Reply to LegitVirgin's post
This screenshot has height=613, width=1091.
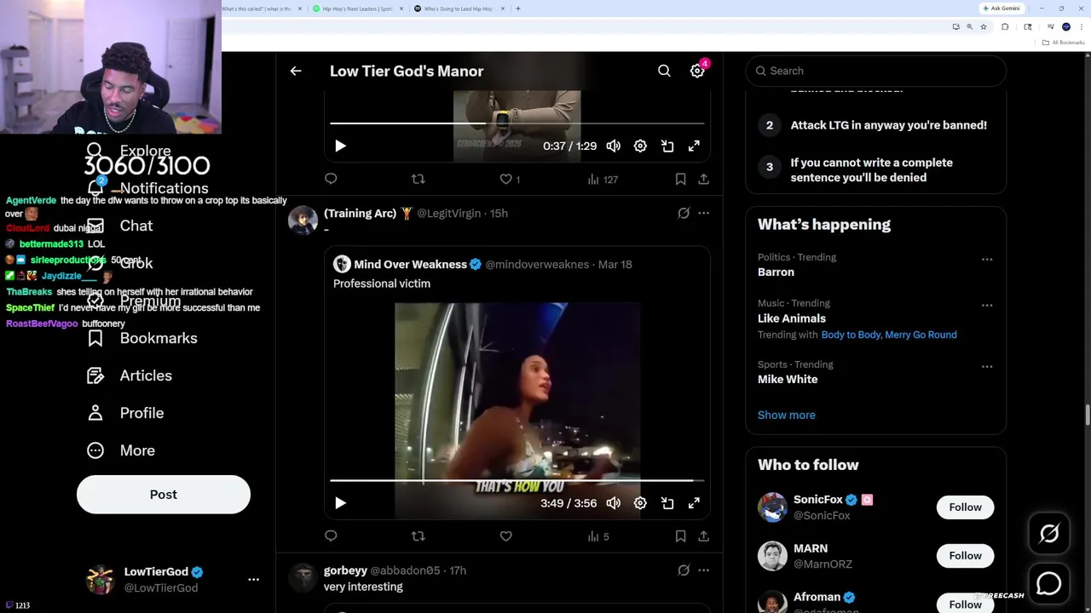point(331,536)
